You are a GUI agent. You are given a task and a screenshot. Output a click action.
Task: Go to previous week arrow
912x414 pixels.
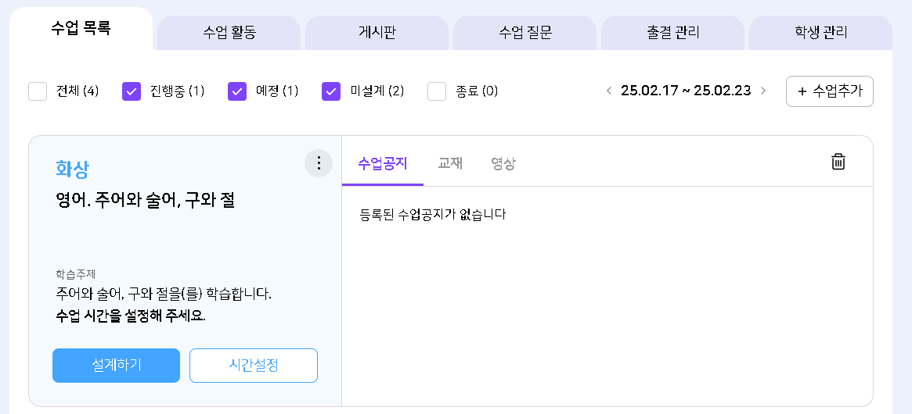click(609, 91)
